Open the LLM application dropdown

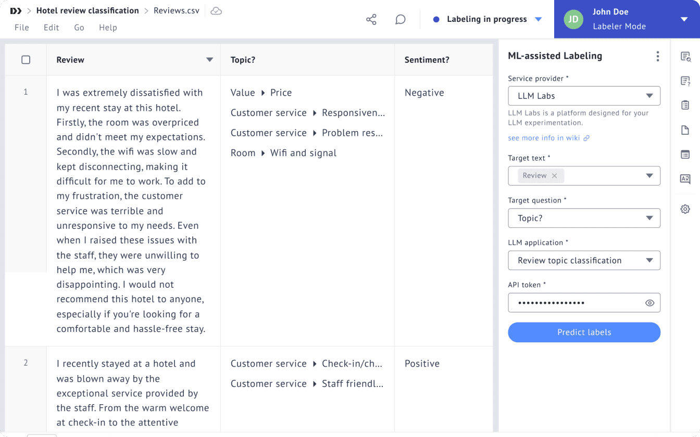(584, 261)
